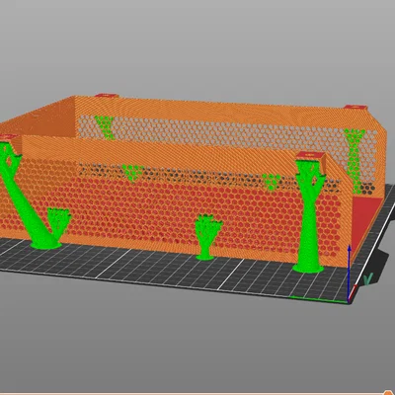
Task: Click the tall upright green tree support
Action: click(x=308, y=216)
